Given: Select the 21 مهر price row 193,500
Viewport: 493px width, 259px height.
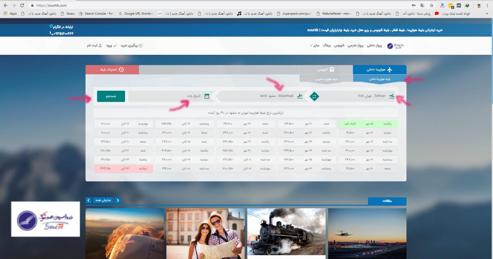Looking at the screenshot, I should [307, 124].
